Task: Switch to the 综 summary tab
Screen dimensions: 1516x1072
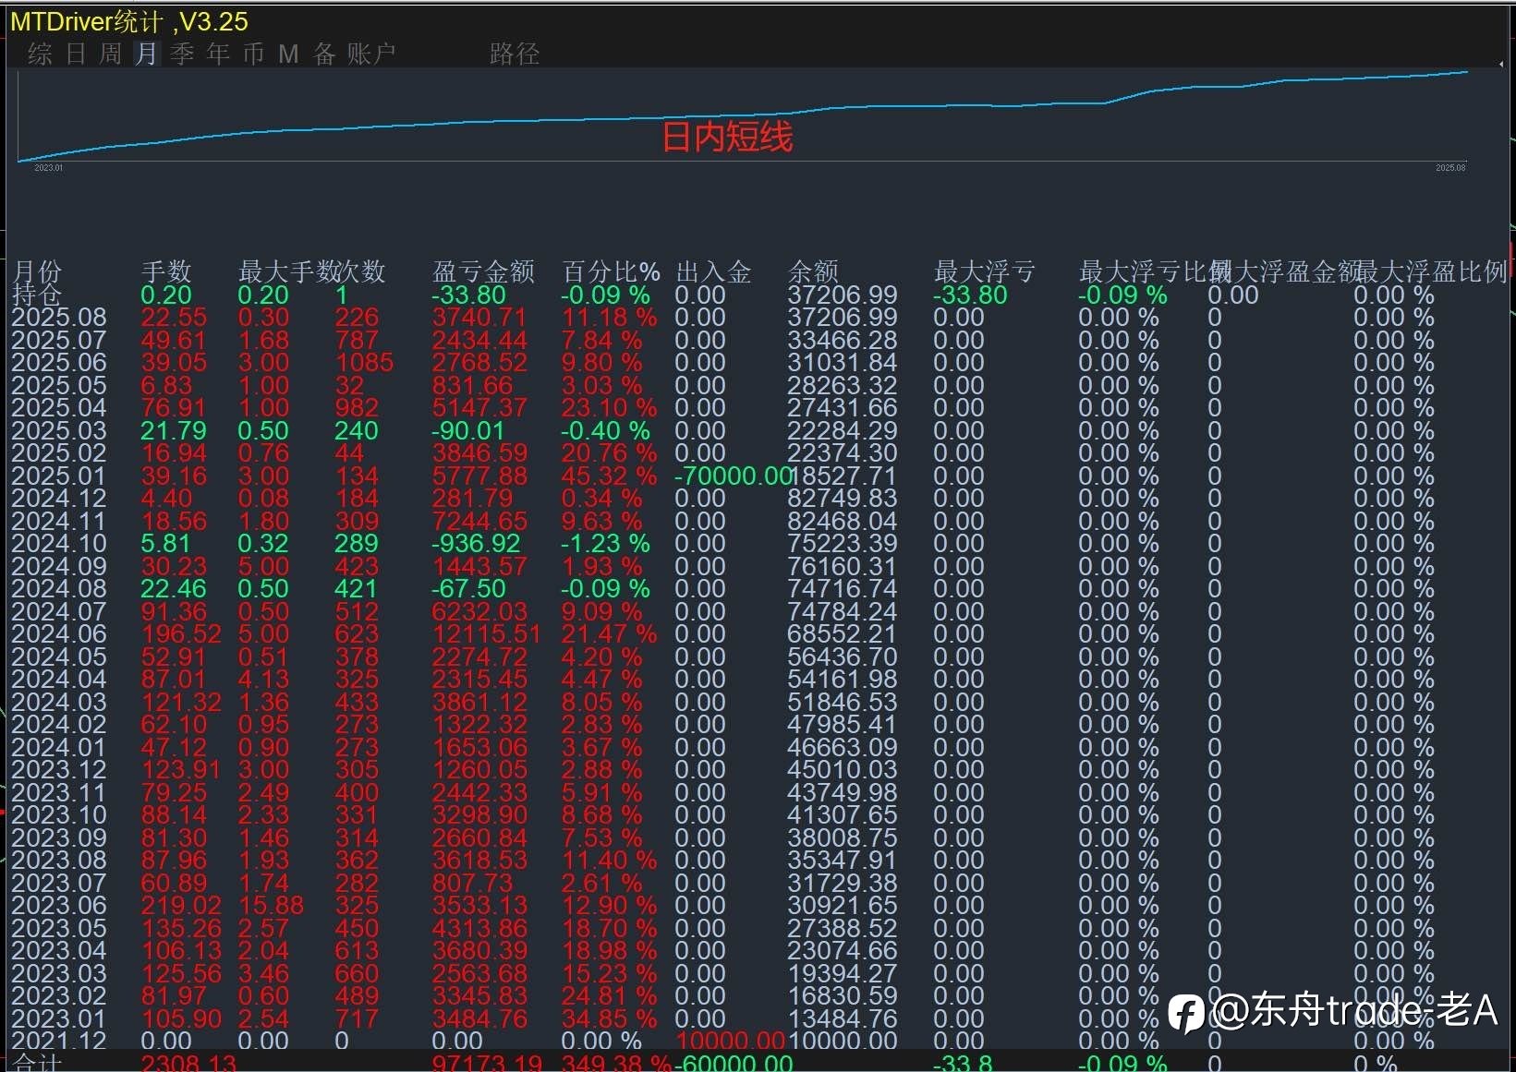Action: [40, 54]
